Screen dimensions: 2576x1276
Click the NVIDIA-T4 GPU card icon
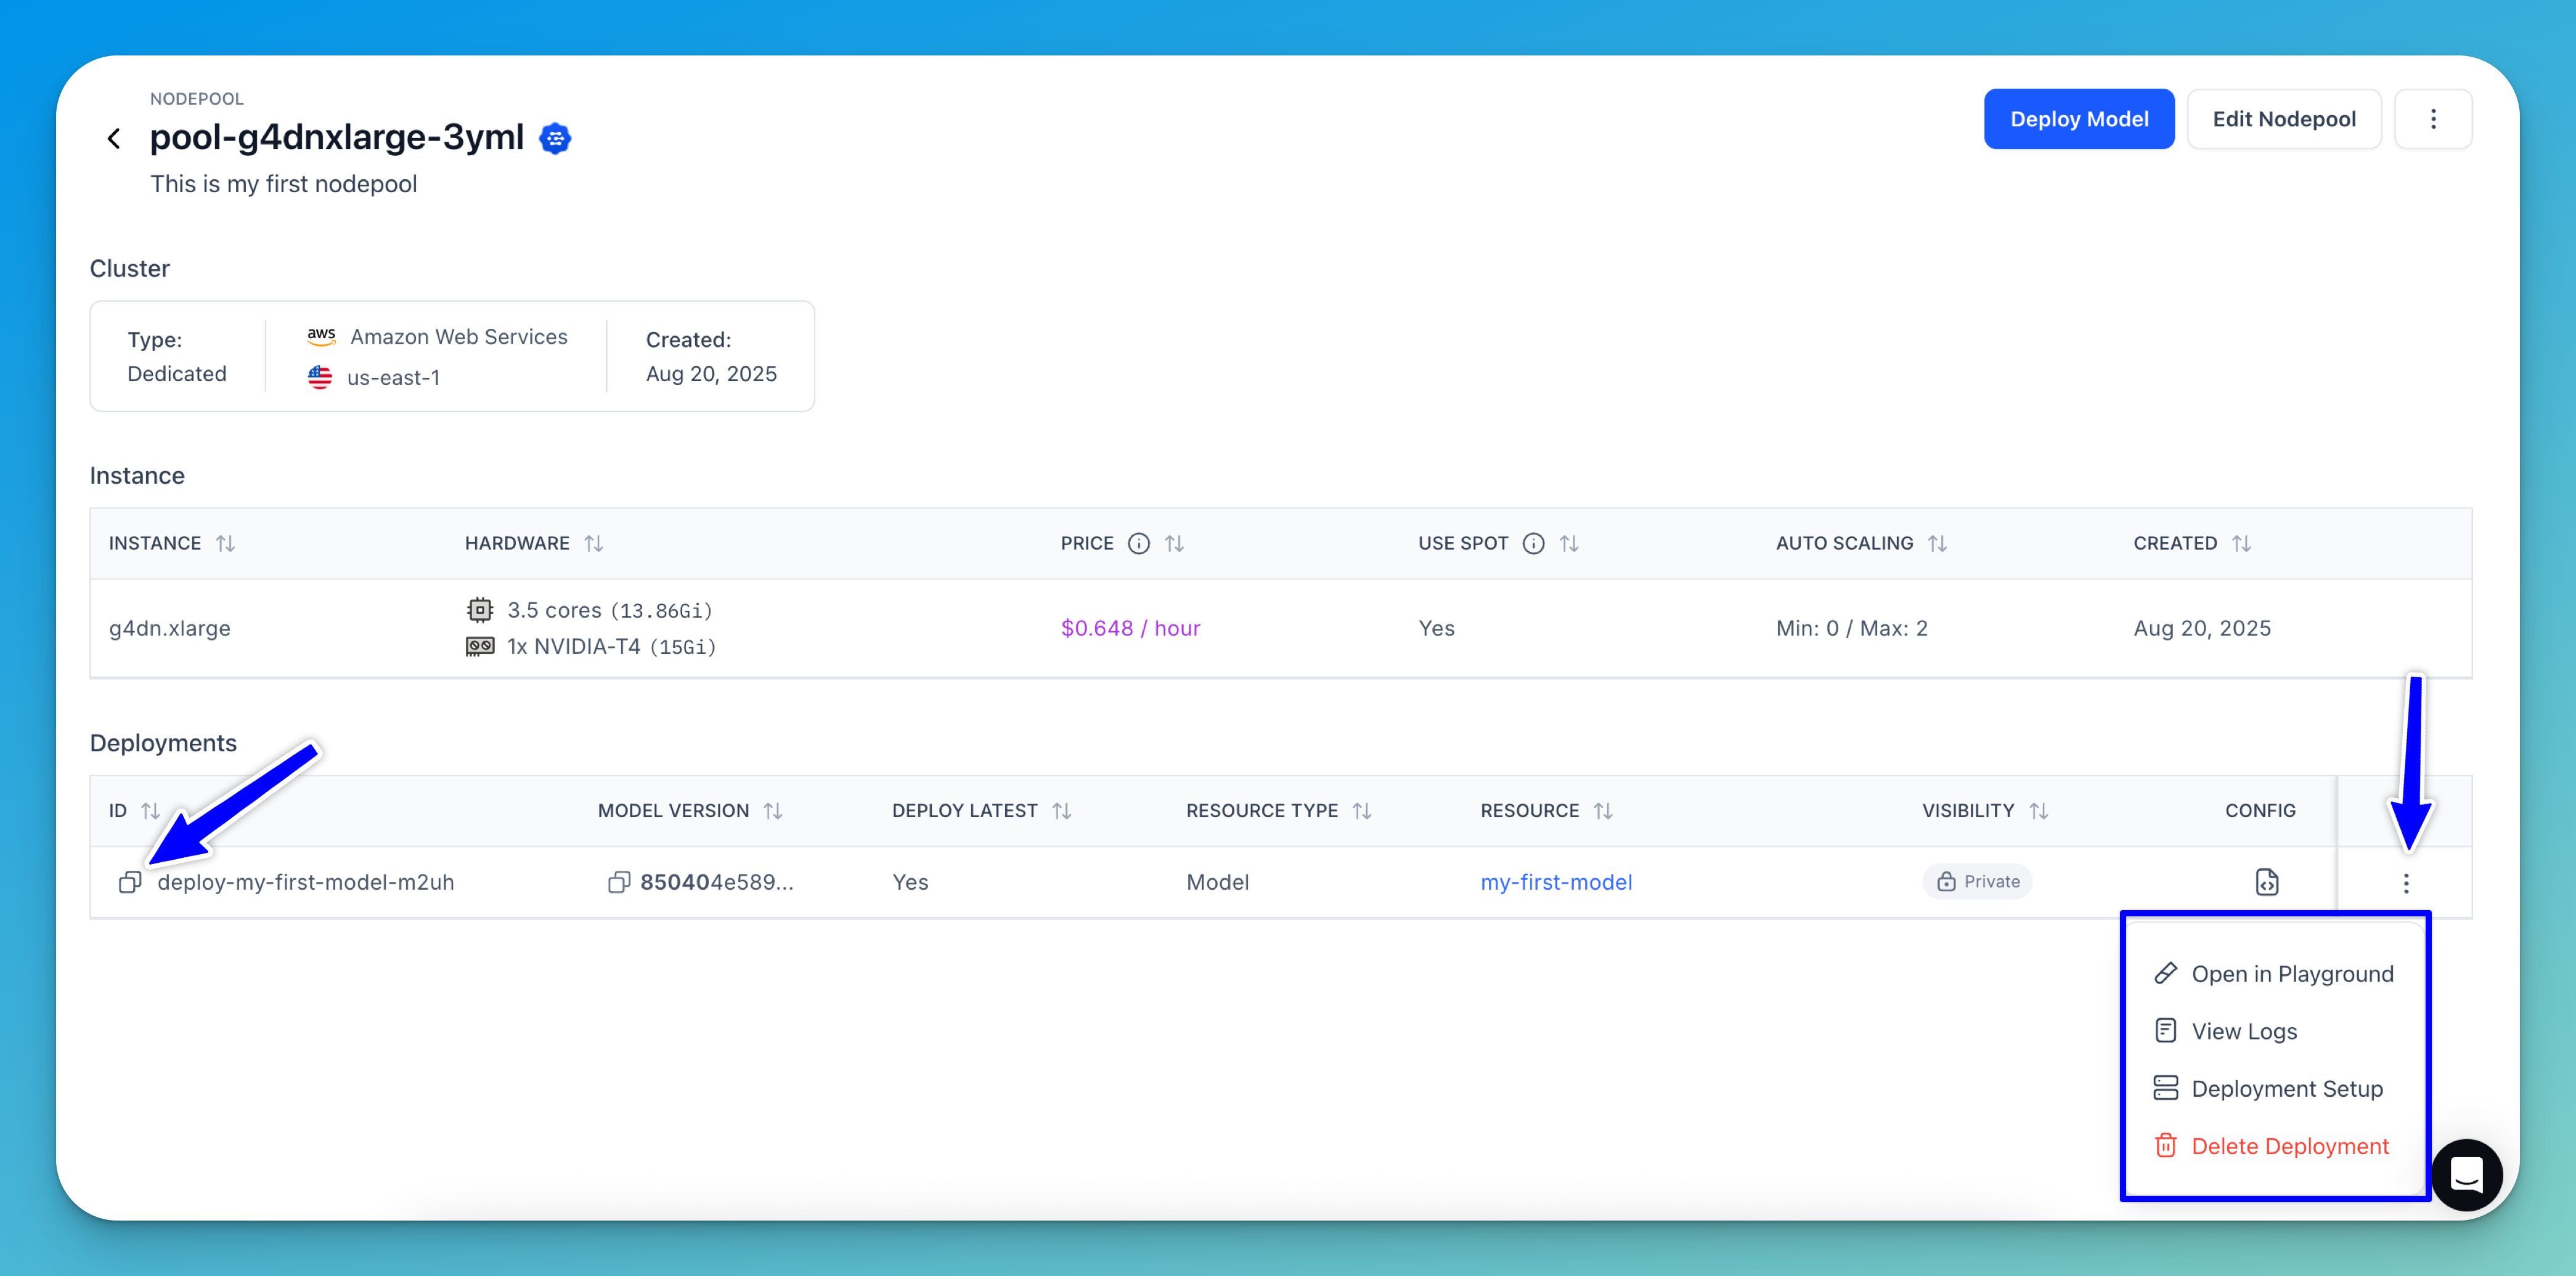pos(480,647)
